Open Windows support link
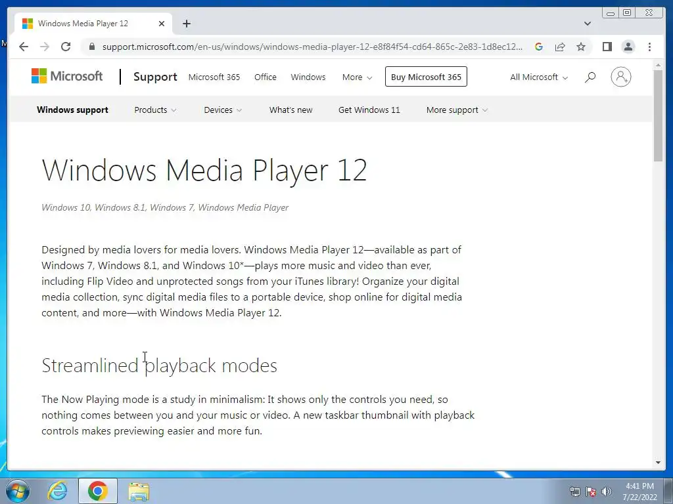This screenshot has height=504, width=673. [72, 110]
